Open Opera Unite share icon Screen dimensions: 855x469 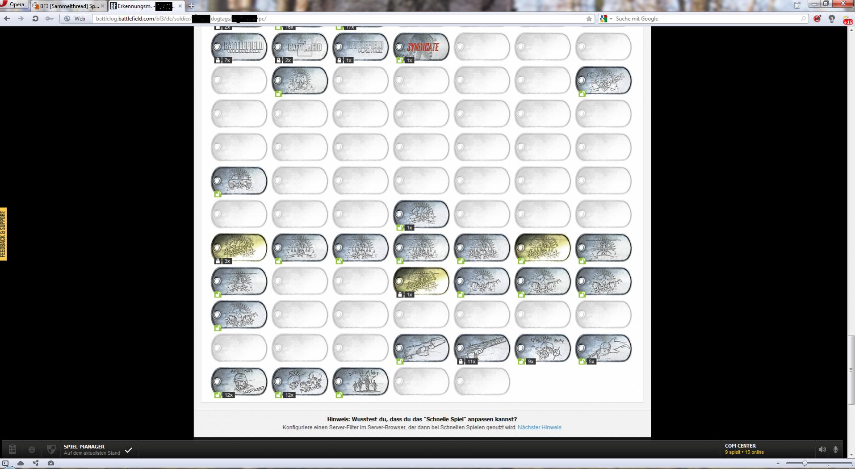point(36,464)
